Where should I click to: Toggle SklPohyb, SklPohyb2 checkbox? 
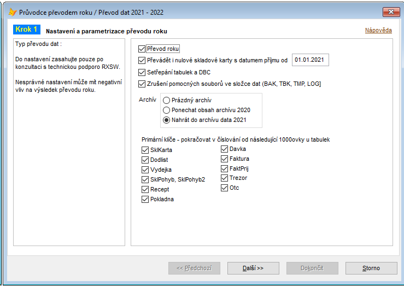(145, 179)
